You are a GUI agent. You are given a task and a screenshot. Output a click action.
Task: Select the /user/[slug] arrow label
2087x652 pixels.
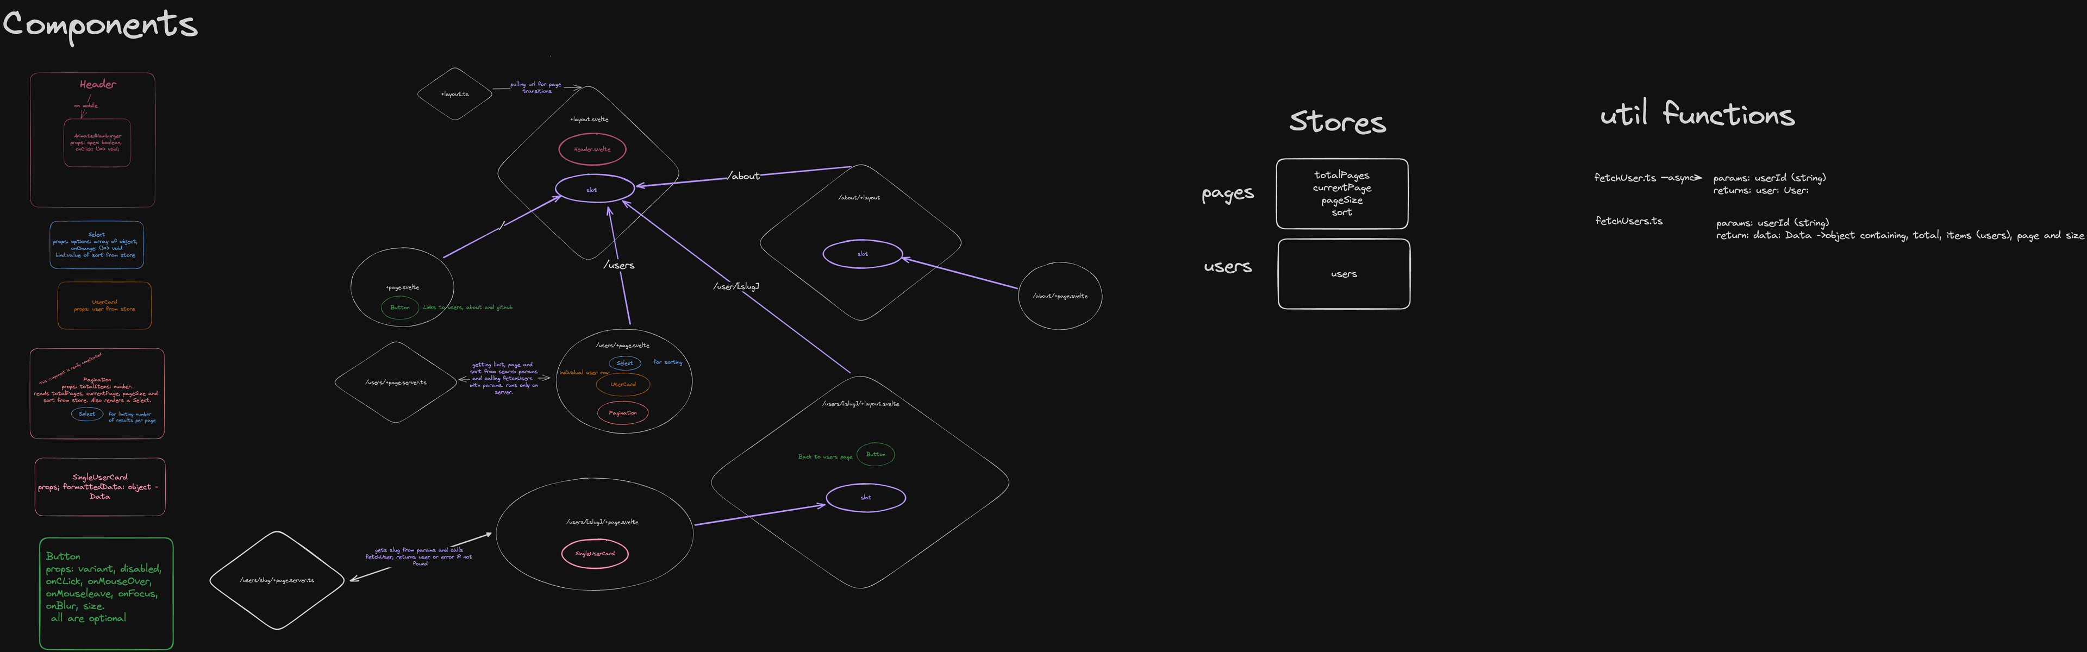tap(736, 287)
